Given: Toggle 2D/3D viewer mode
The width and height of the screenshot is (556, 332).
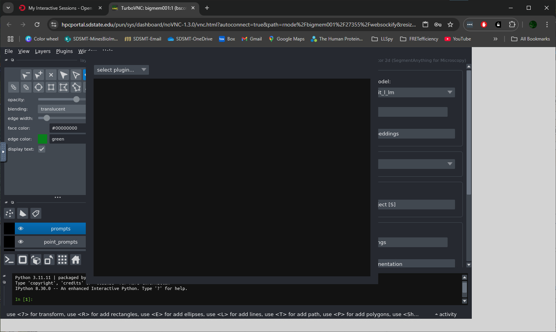Looking at the screenshot, I should coord(22,260).
